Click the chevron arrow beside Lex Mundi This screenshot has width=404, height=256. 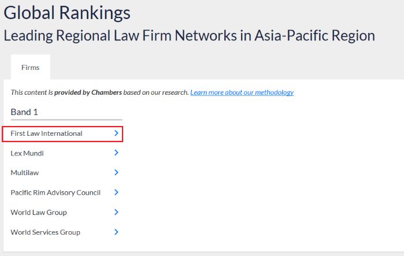tap(116, 153)
